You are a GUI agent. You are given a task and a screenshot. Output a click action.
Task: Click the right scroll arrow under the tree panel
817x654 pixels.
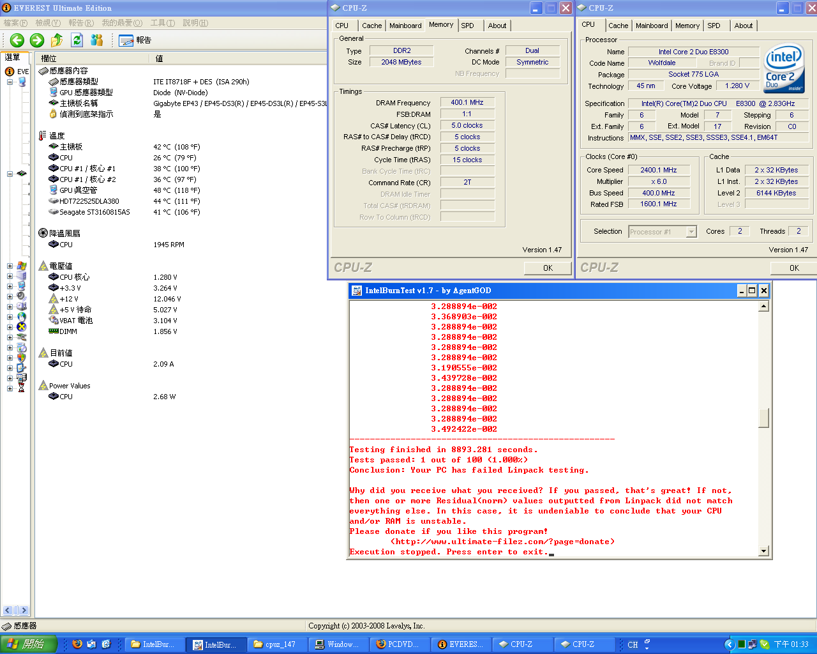(x=23, y=610)
